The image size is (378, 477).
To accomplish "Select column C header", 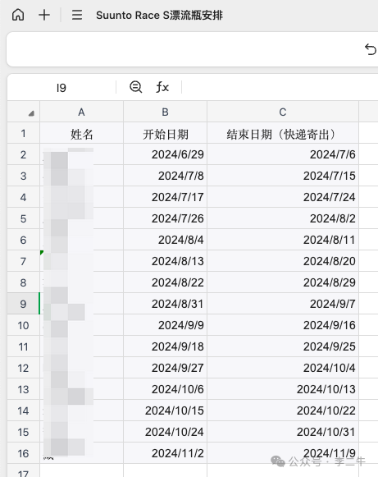I will [x=283, y=112].
